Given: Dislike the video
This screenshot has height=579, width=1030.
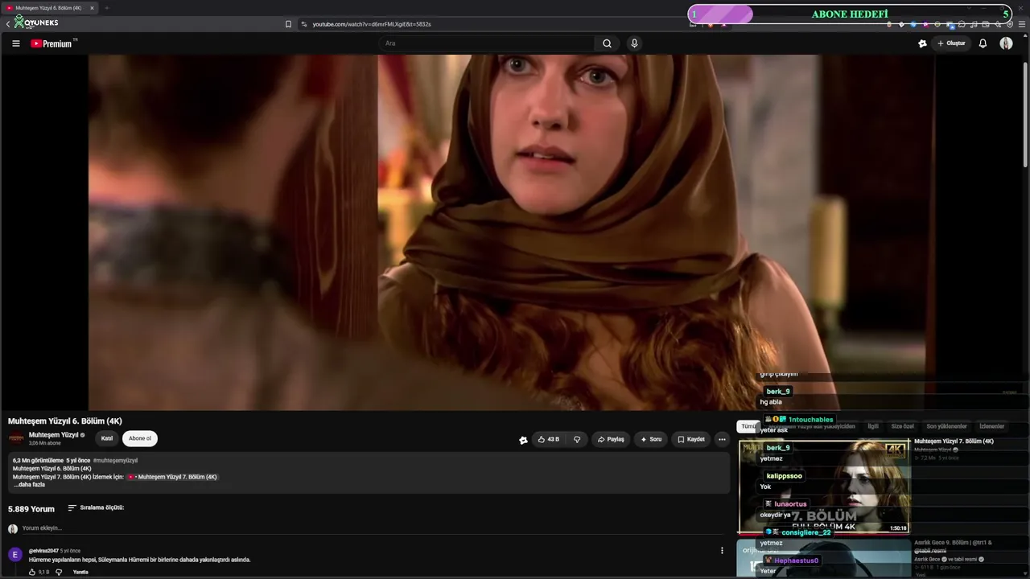Looking at the screenshot, I should 577,439.
